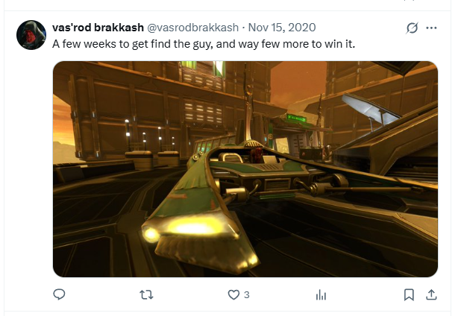The height and width of the screenshot is (316, 461).
Task: Share the post using the upload-arrow icon
Action: (431, 294)
